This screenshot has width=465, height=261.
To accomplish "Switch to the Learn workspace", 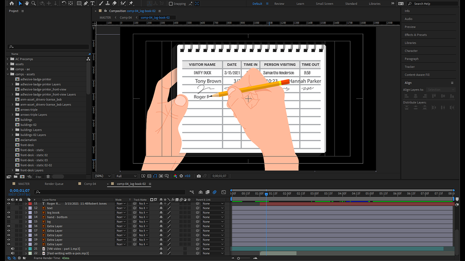I will pyautogui.click(x=300, y=4).
